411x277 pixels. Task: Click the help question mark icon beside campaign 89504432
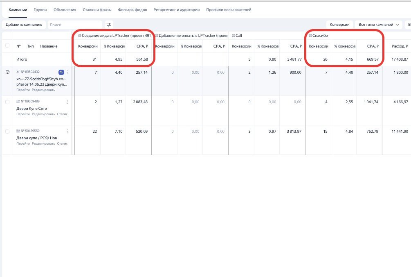click(x=7, y=72)
